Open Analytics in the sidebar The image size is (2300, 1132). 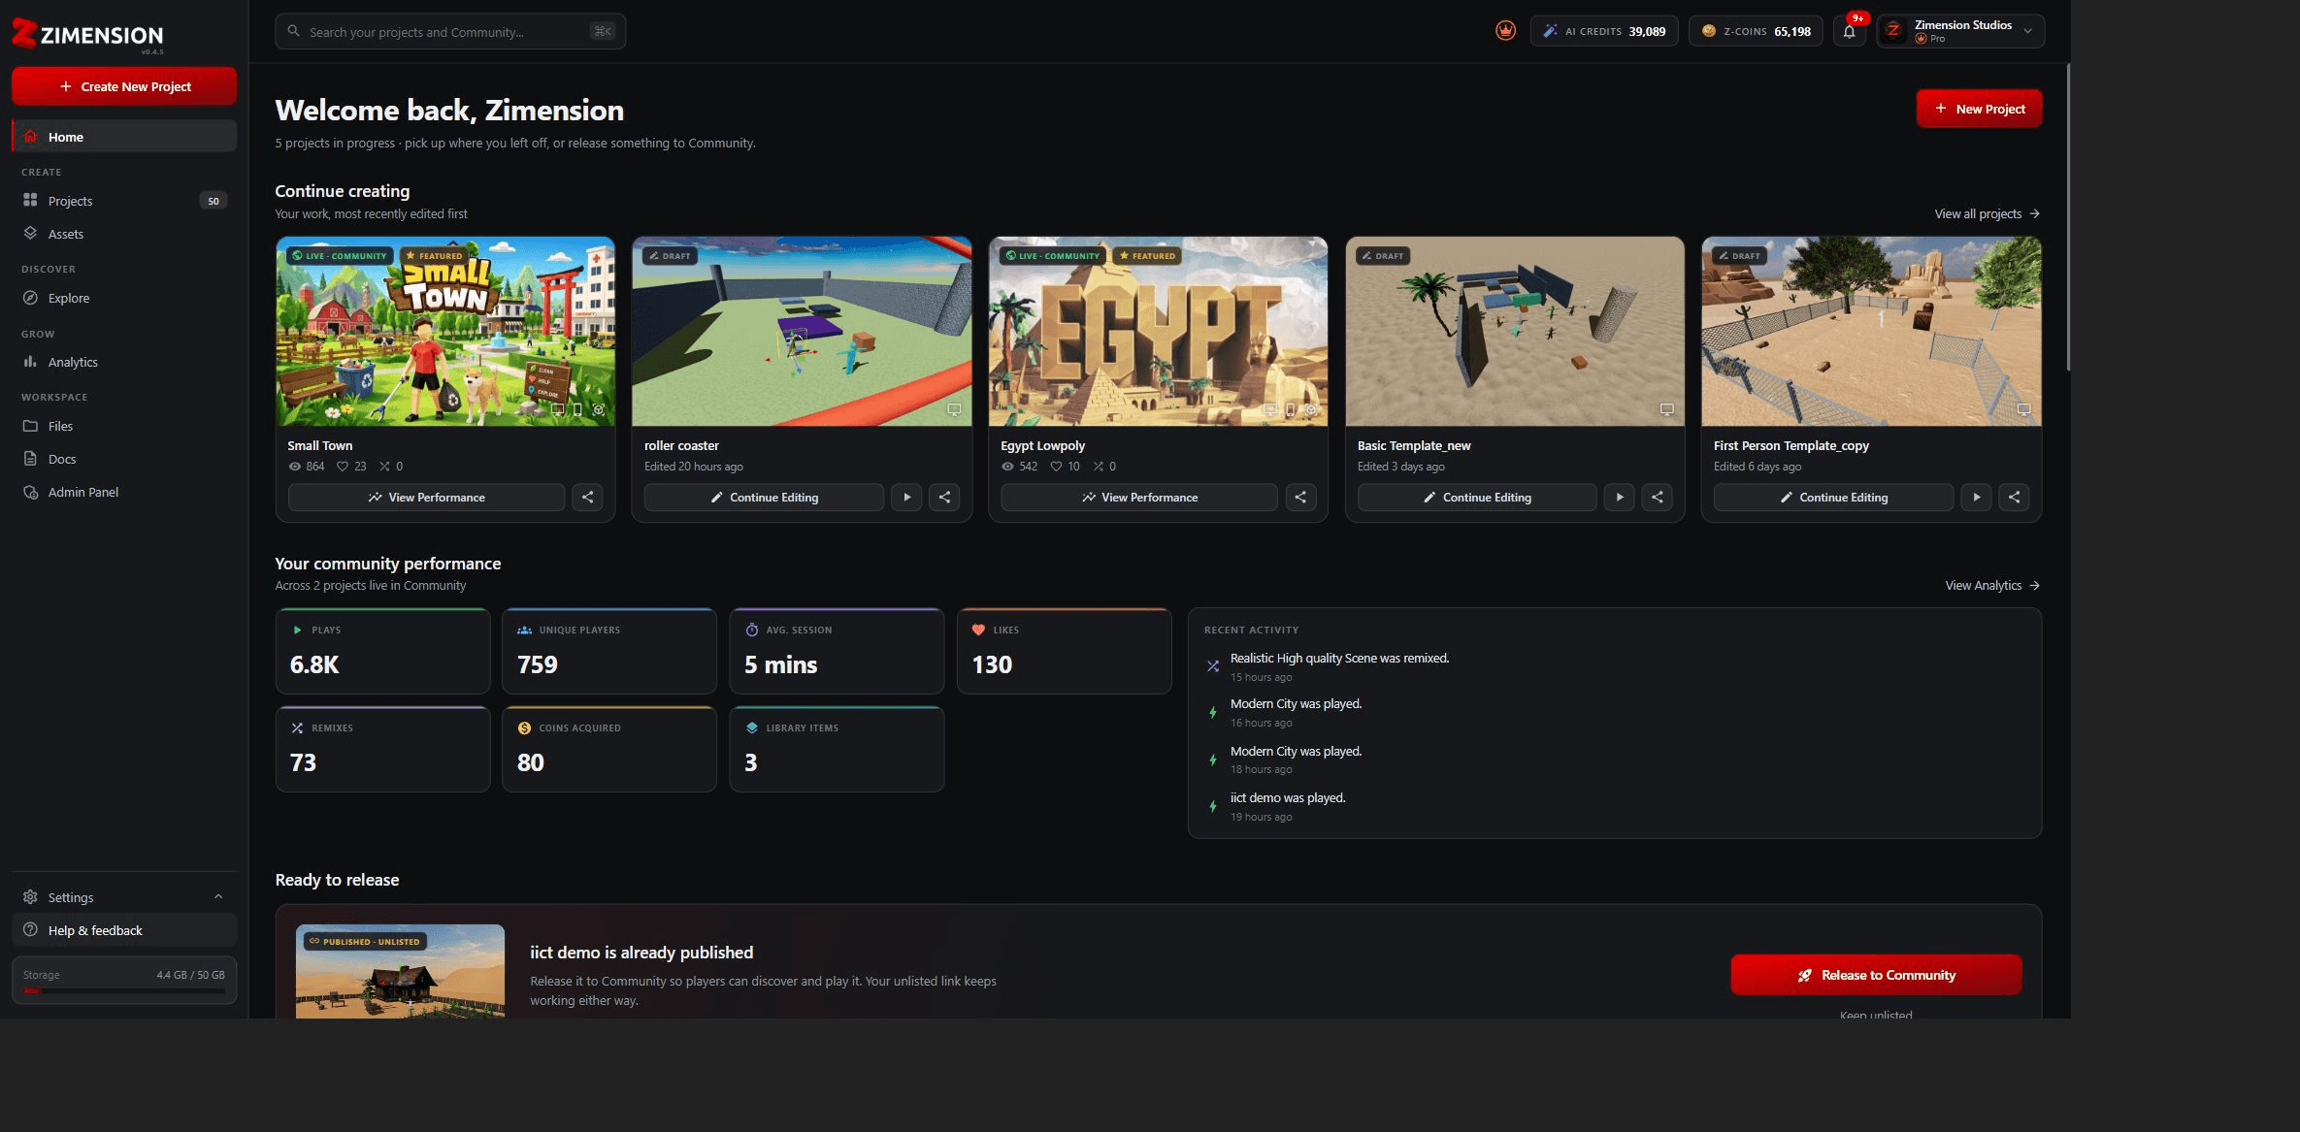point(124,362)
